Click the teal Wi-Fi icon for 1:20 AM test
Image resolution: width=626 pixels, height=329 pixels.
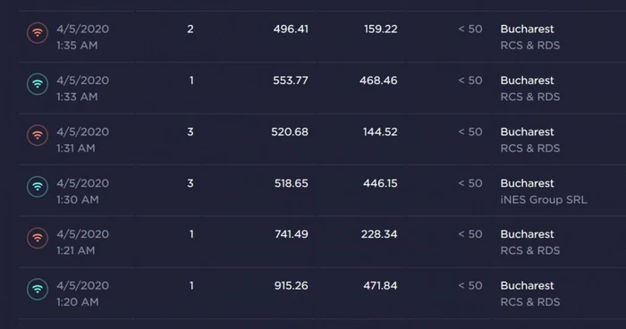click(38, 289)
